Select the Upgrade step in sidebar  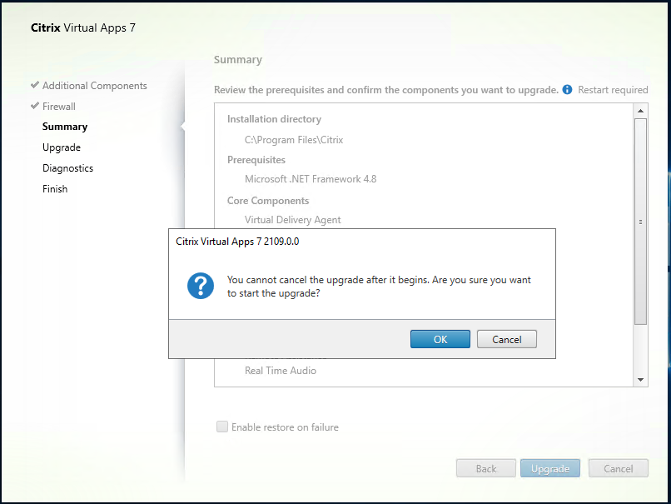coord(62,147)
